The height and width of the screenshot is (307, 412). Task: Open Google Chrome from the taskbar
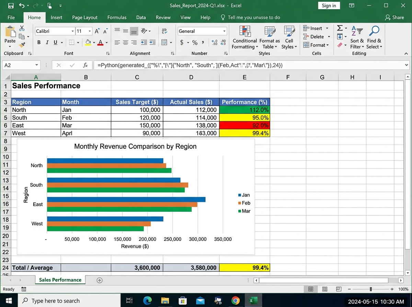tap(235, 301)
